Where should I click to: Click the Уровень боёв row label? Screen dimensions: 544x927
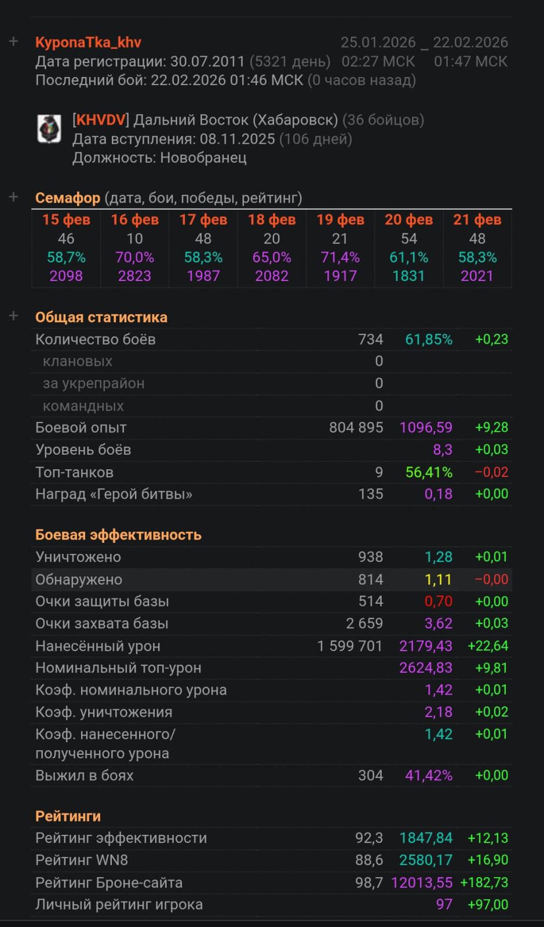click(83, 450)
